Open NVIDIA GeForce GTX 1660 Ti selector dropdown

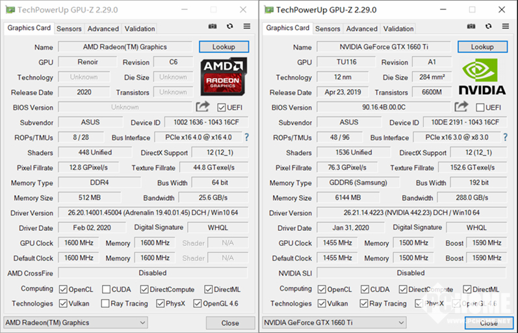click(x=334, y=323)
